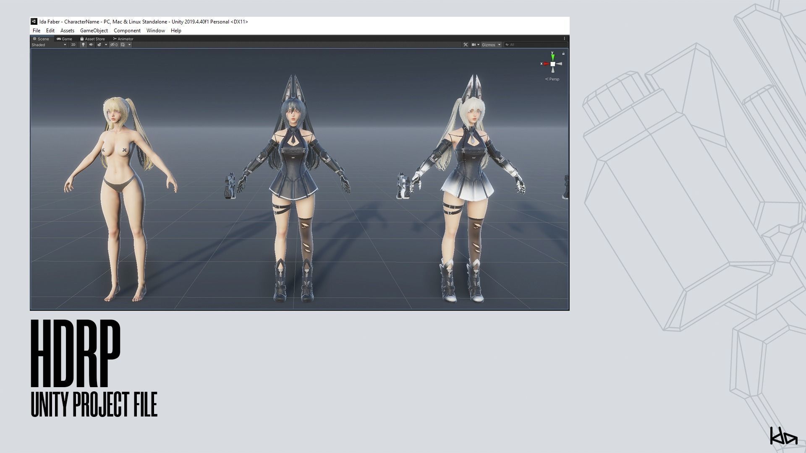Open scene effects dropdown arrow
Image resolution: width=806 pixels, height=453 pixels.
[x=106, y=45]
